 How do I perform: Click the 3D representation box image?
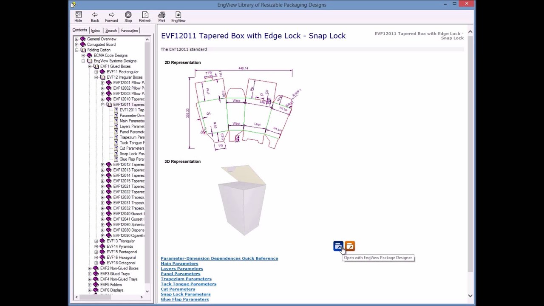[242, 200]
